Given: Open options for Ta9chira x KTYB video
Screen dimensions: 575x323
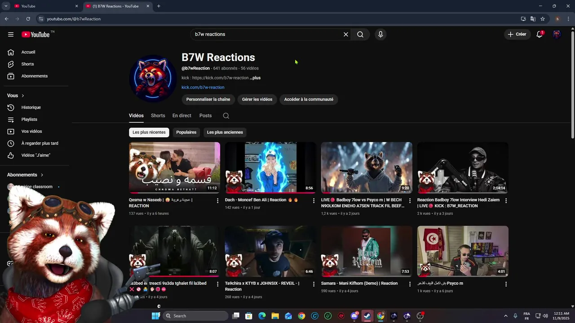Looking at the screenshot, I should point(314,284).
